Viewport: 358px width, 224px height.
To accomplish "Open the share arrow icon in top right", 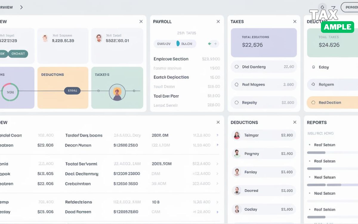I will point(334,7).
